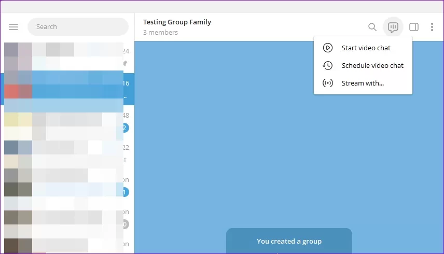Select the highlighted active chat in list

click(67, 88)
